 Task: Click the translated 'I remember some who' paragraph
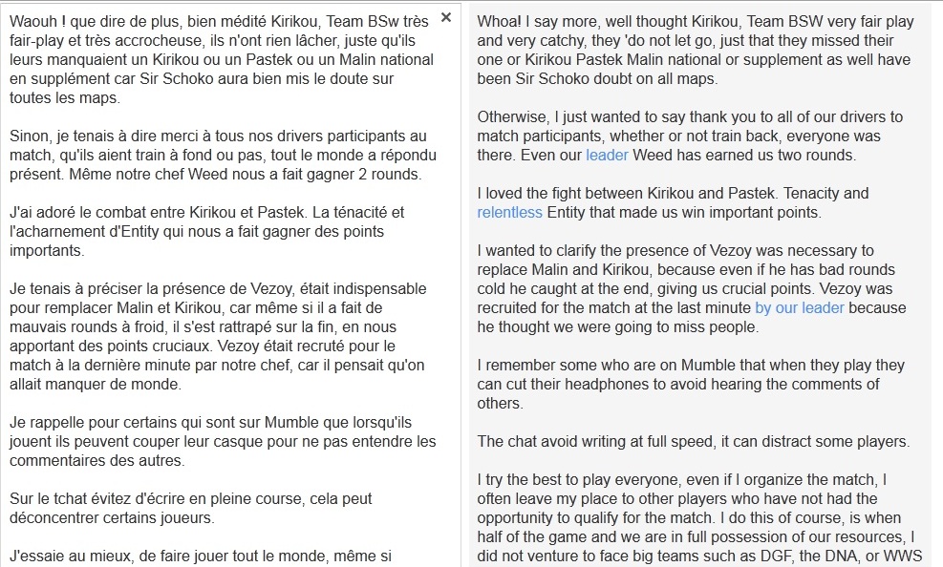pyautogui.click(x=691, y=384)
